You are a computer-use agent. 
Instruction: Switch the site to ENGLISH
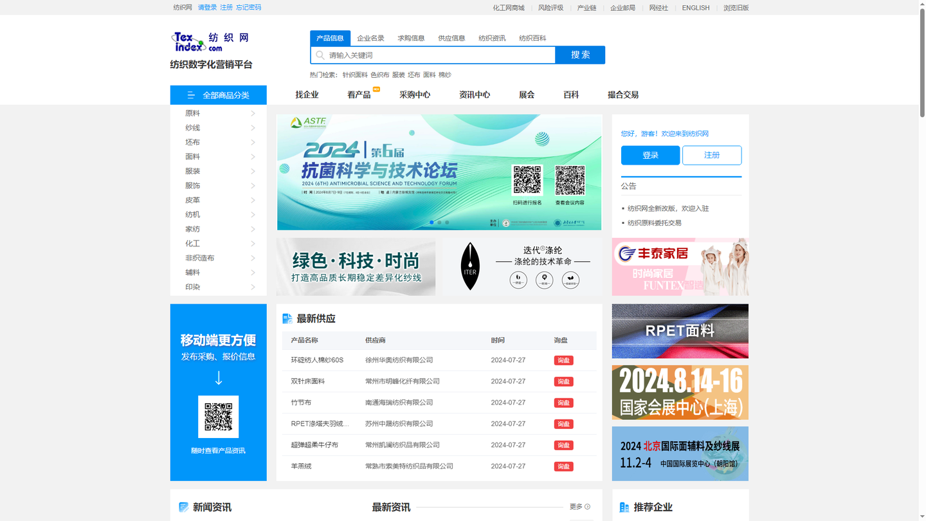tap(696, 8)
